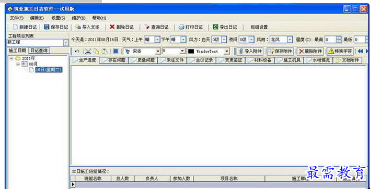Click the app icon in title bar
The image size is (370, 189).
tap(10, 9)
